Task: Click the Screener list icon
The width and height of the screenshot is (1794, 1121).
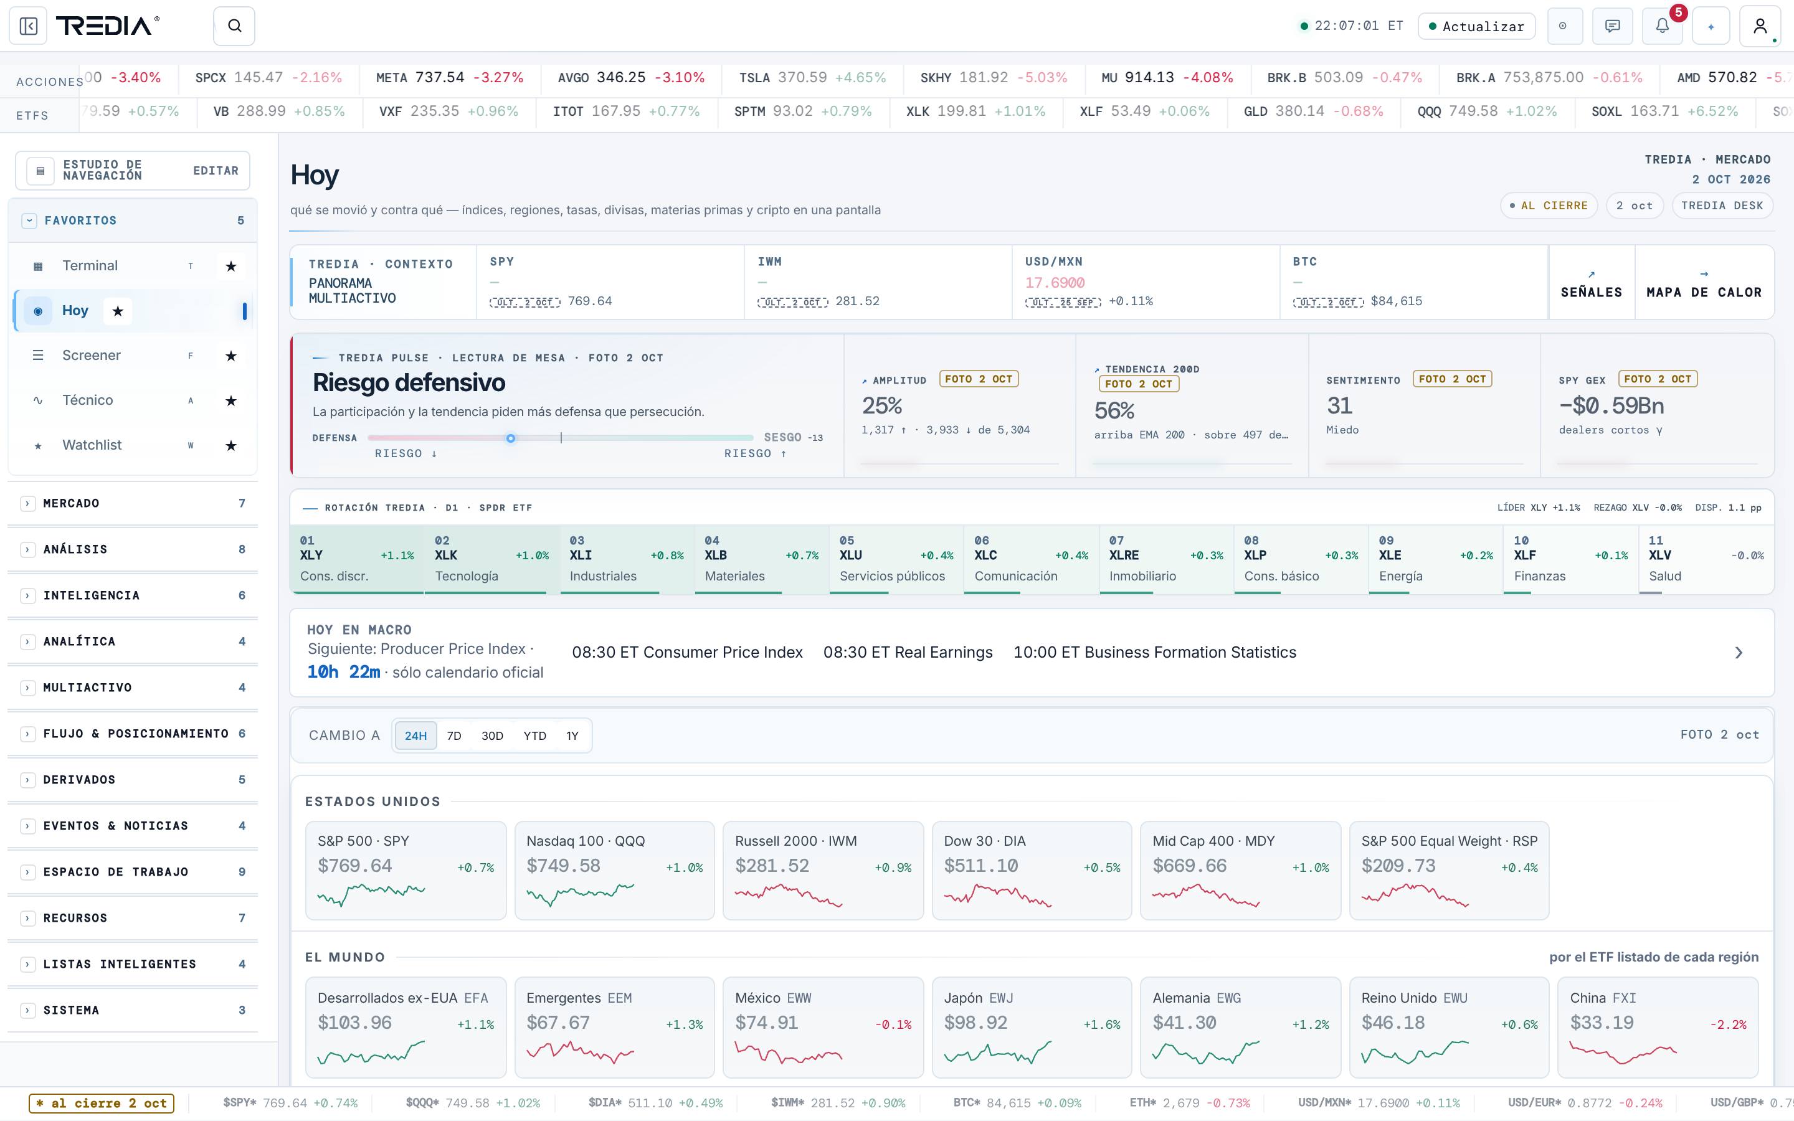Action: coord(38,356)
